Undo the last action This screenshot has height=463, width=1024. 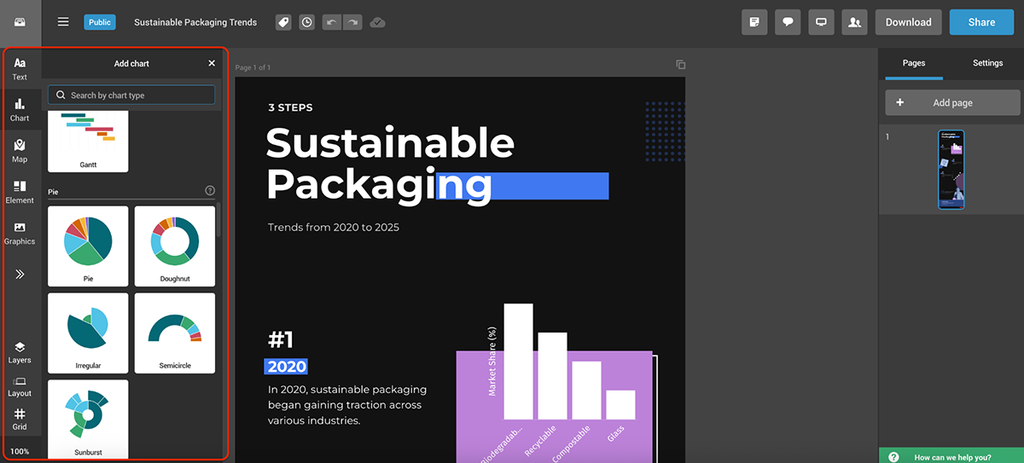click(332, 22)
